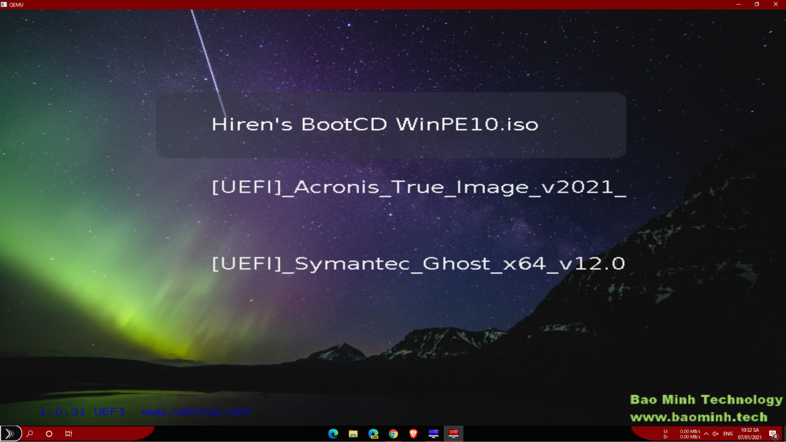Open Task View icon
The width and height of the screenshot is (786, 442).
pyautogui.click(x=69, y=434)
